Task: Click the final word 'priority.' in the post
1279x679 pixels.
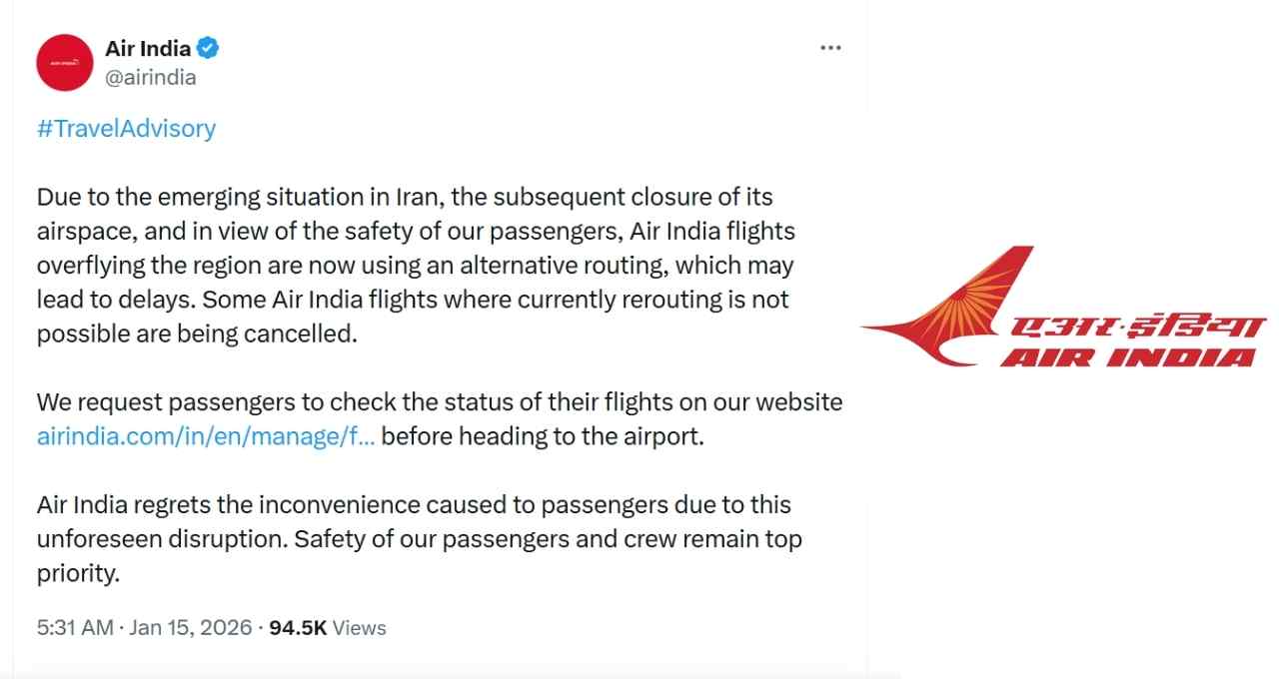Action: coord(78,574)
